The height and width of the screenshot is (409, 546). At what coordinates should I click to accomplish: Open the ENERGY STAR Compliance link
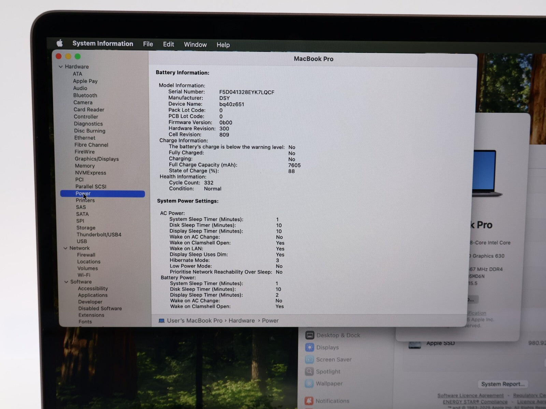click(475, 402)
